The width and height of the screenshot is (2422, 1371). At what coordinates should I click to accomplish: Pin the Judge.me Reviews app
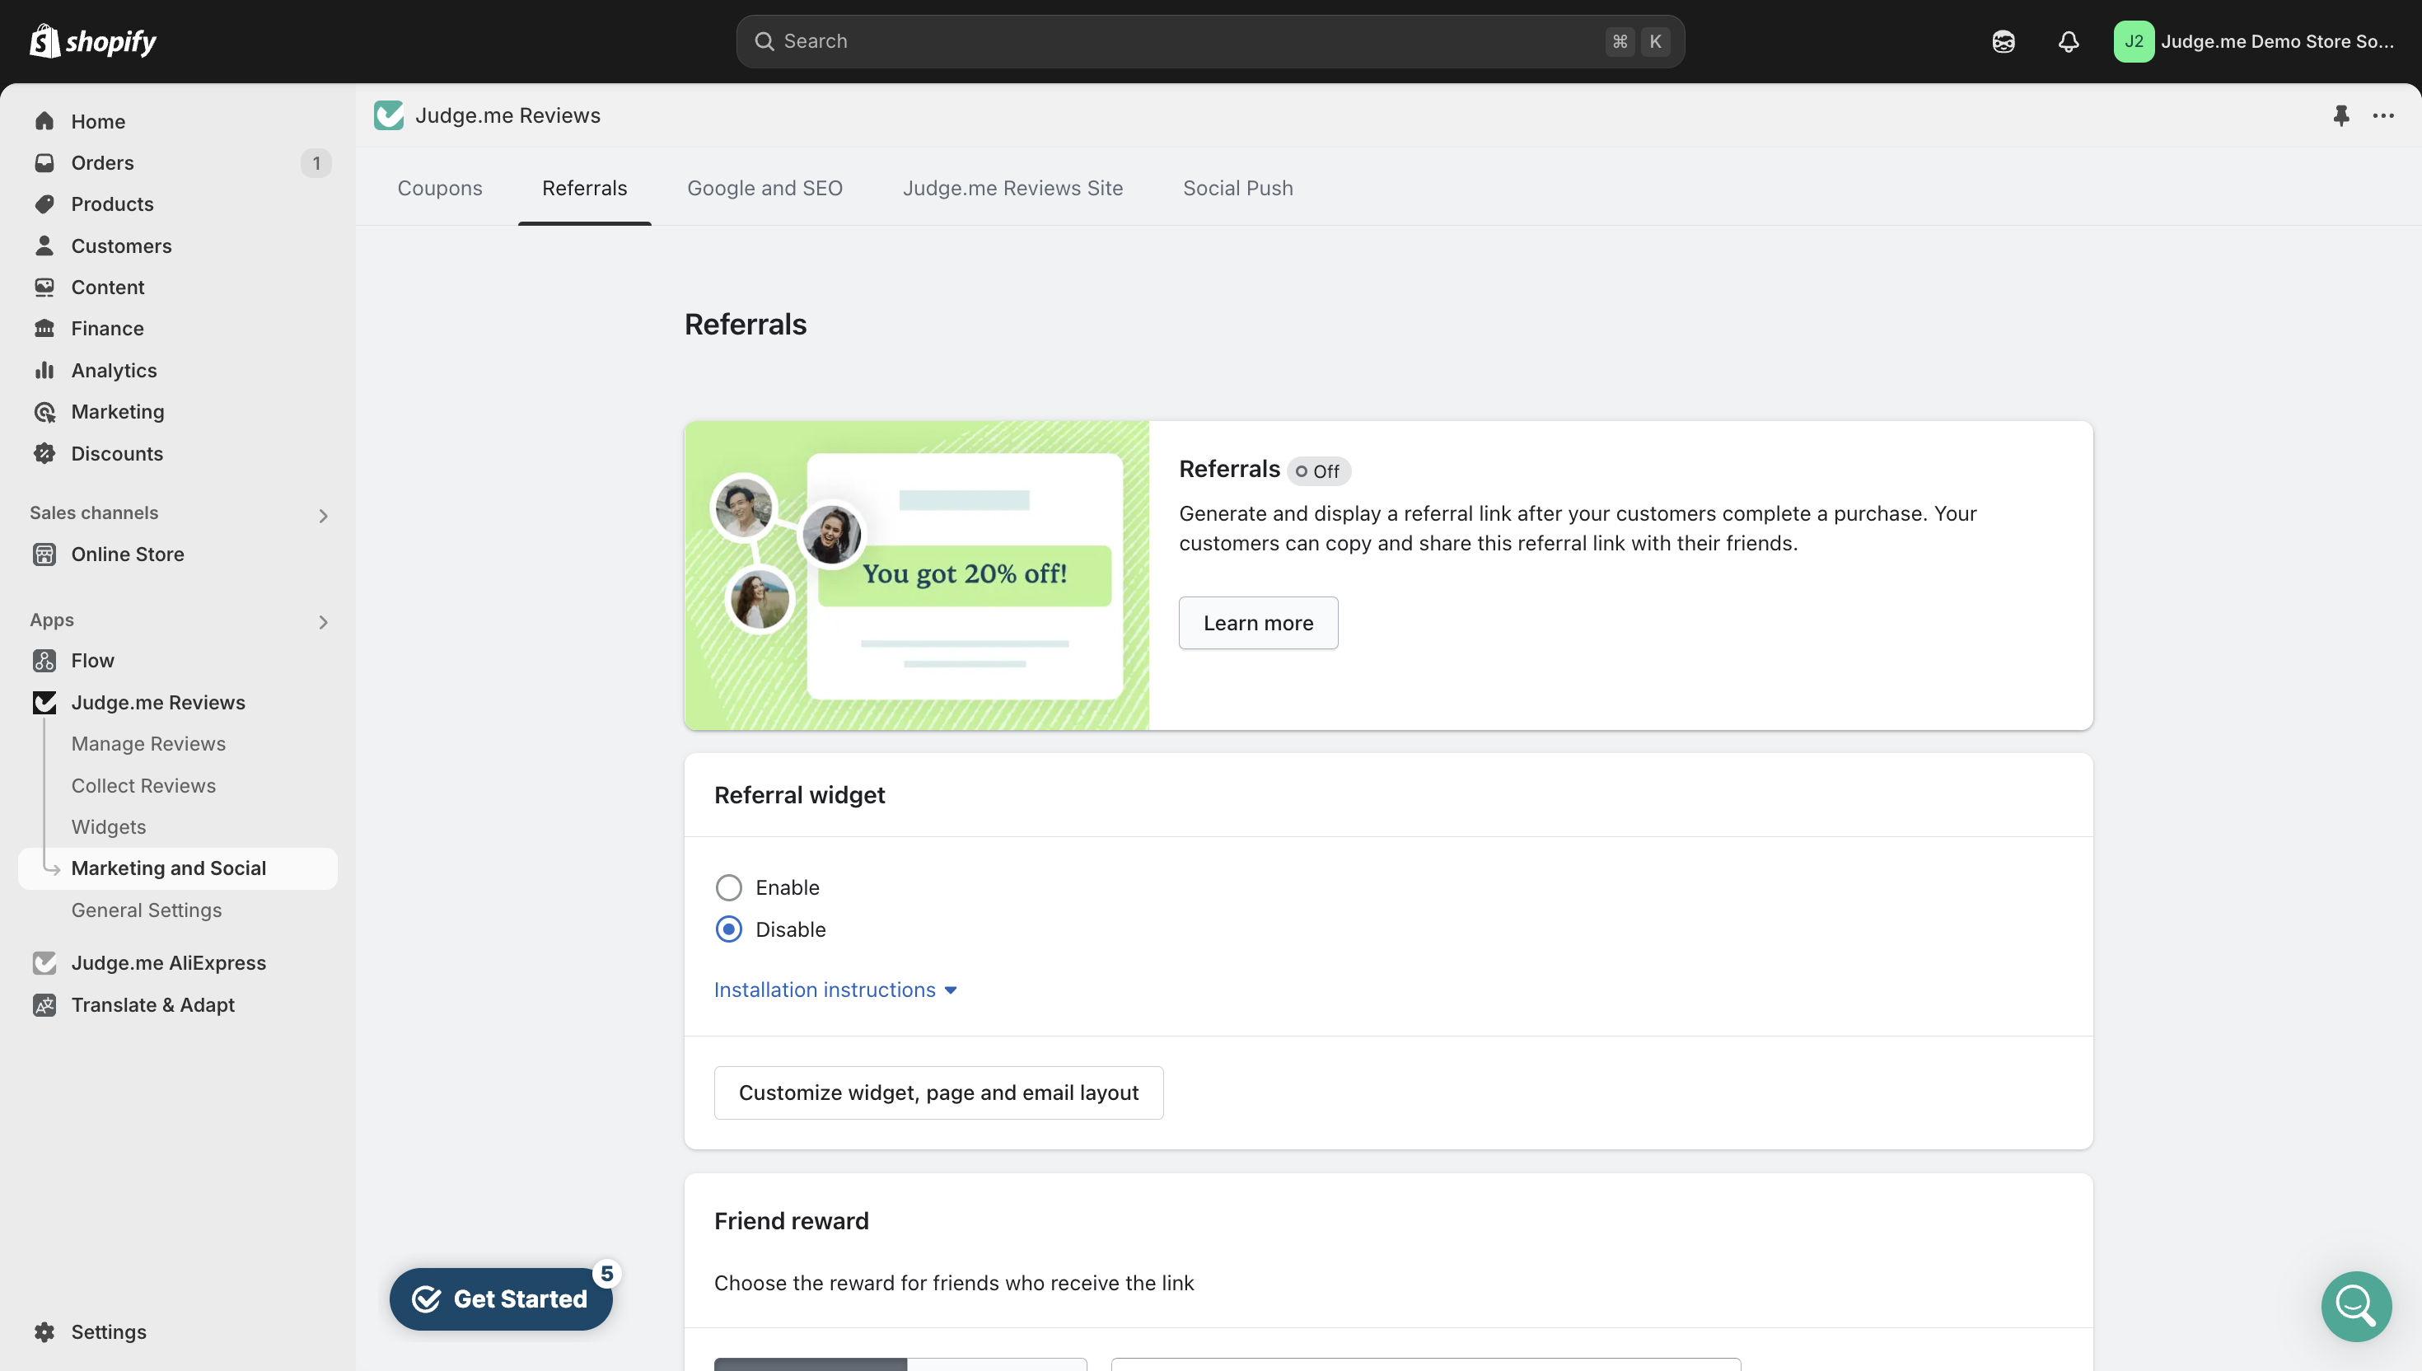2341,115
